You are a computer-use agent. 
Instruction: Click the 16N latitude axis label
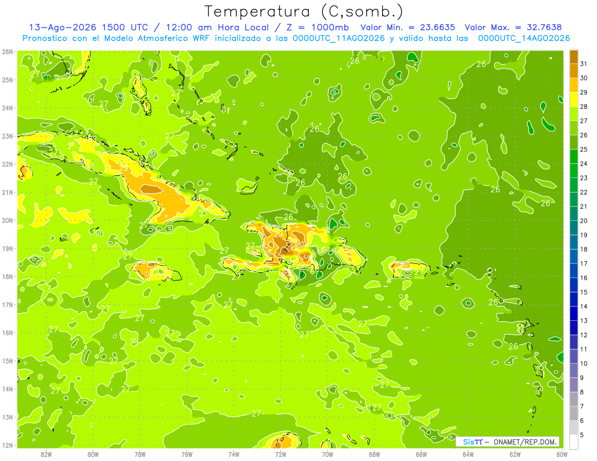7,333
